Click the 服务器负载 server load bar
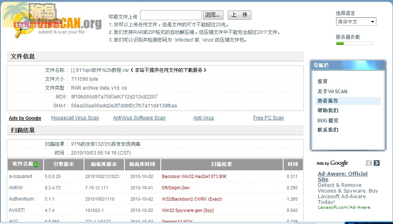 tap(354, 43)
